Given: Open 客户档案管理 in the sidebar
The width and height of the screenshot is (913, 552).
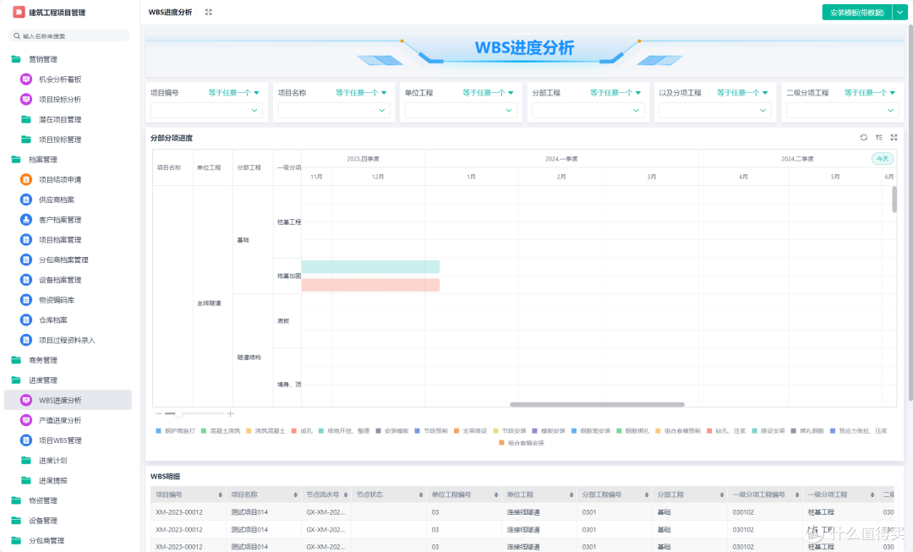Looking at the screenshot, I should pyautogui.click(x=60, y=220).
